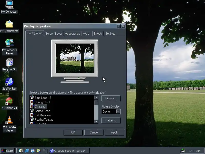Click the search folder quick launch icon
The height and width of the screenshot is (154, 205).
click(39, 151)
